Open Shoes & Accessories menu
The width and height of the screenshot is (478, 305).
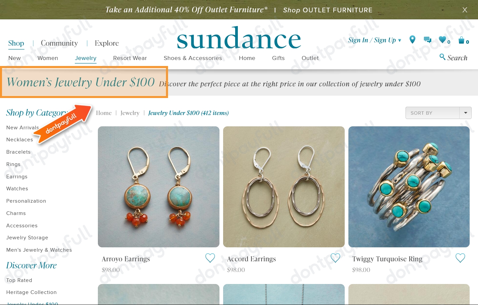pyautogui.click(x=193, y=58)
